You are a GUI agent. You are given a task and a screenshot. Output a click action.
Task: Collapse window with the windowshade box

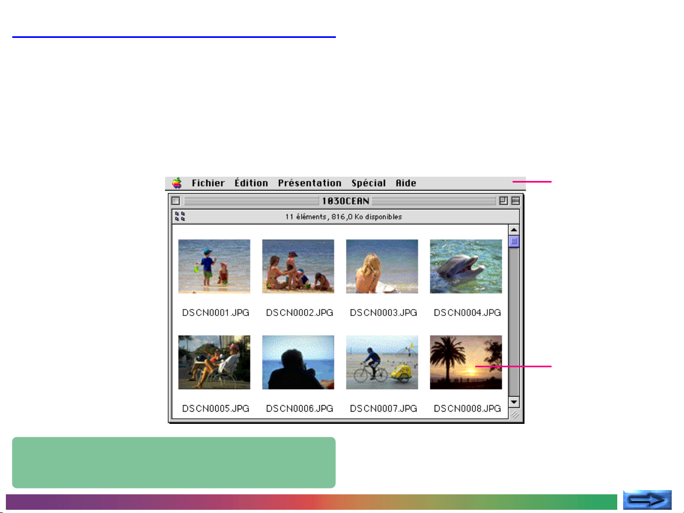pos(515,201)
